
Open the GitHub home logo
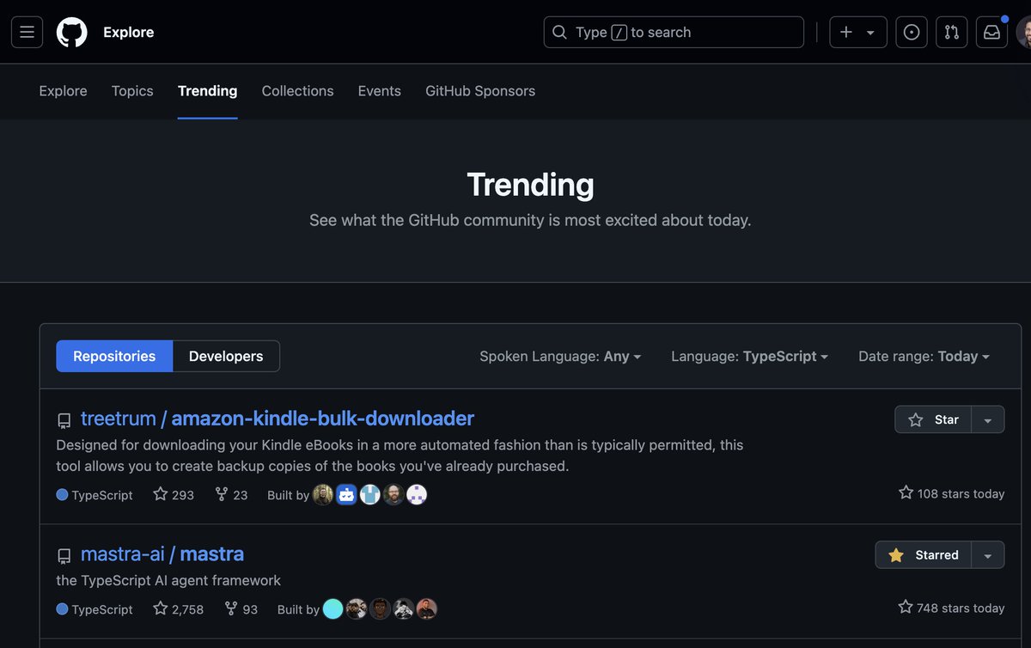[71, 32]
